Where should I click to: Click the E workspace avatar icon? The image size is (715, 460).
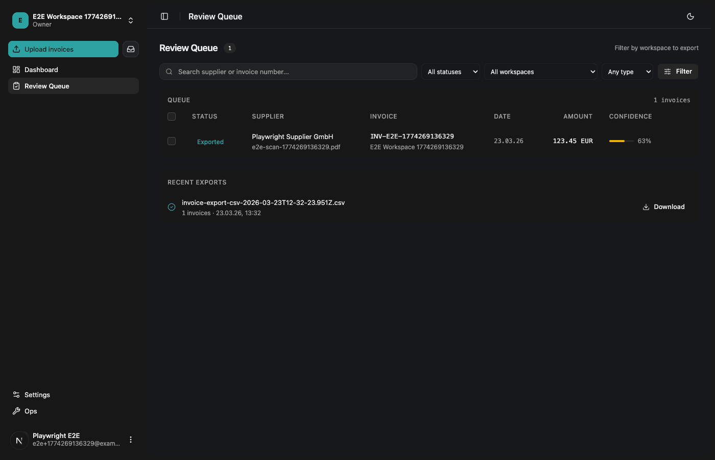click(x=20, y=20)
